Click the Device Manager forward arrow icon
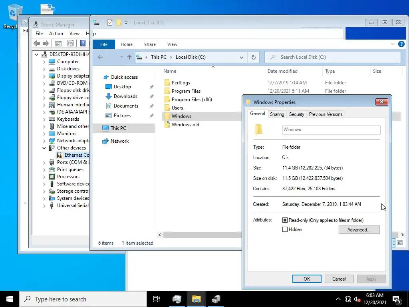409x307 pixels. [x=46, y=43]
